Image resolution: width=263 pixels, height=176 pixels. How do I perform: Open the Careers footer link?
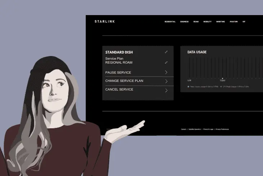click(x=184, y=129)
